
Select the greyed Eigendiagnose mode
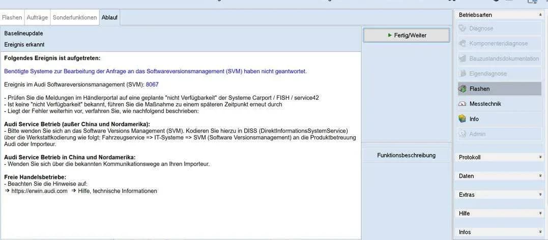tap(500, 74)
